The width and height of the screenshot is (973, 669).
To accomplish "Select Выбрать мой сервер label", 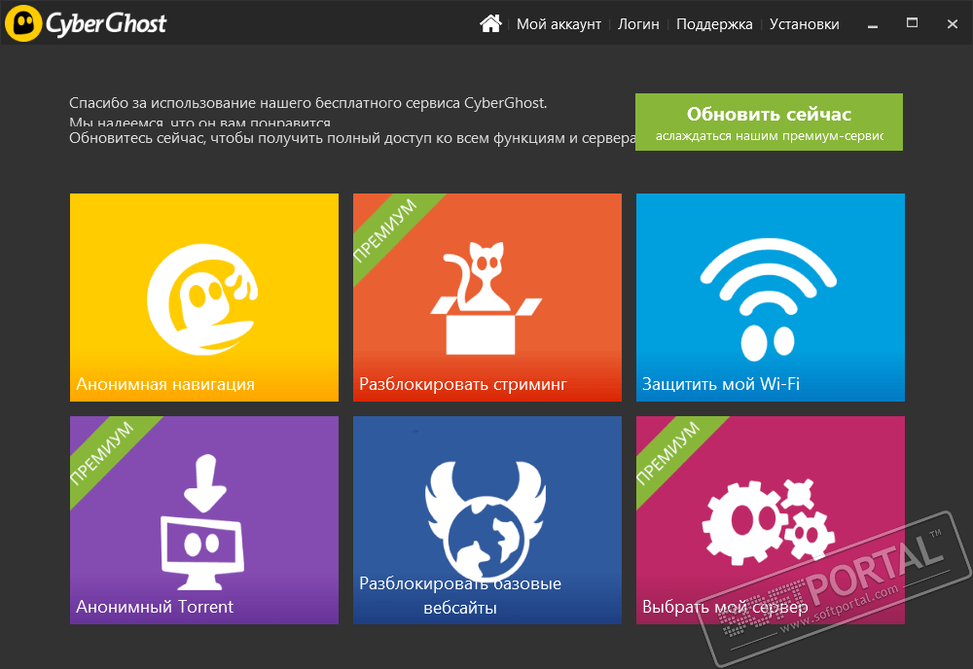I will point(725,607).
